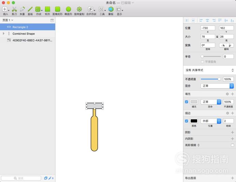Open the document title dropdown arrow

(x=133, y=3)
